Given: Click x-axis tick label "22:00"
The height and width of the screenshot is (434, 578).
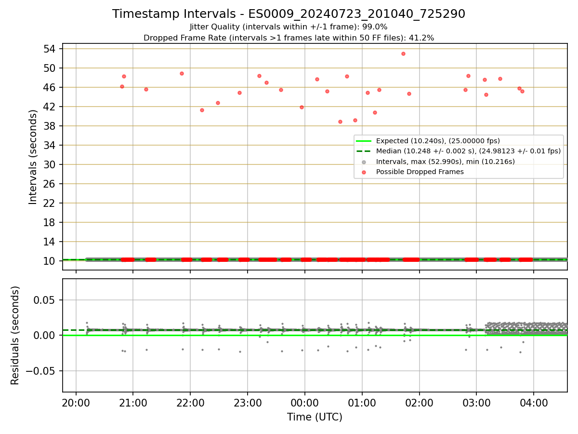Looking at the screenshot, I should coord(190,404).
